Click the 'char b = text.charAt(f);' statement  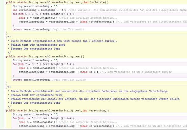38,68
